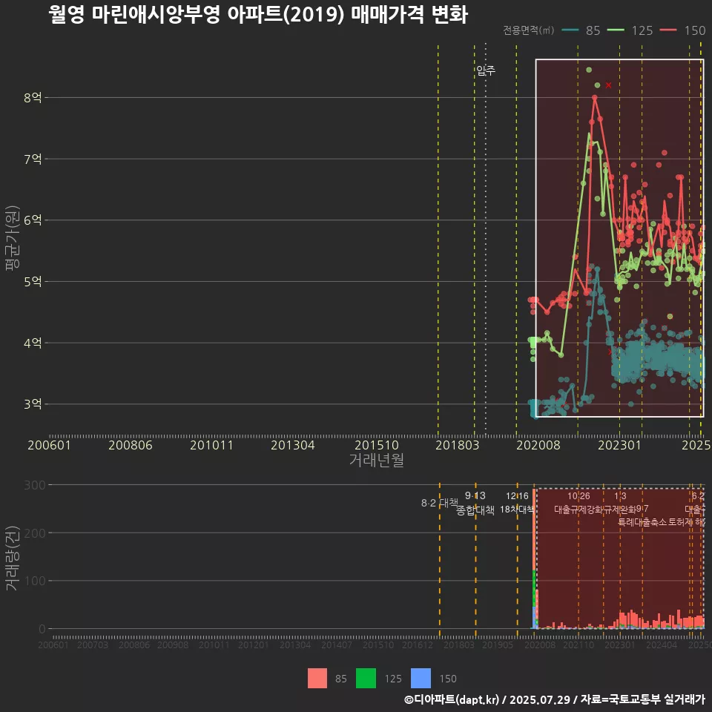712x712 pixels.
Task: Click the tallest bar in the volume chart
Action: click(534, 558)
